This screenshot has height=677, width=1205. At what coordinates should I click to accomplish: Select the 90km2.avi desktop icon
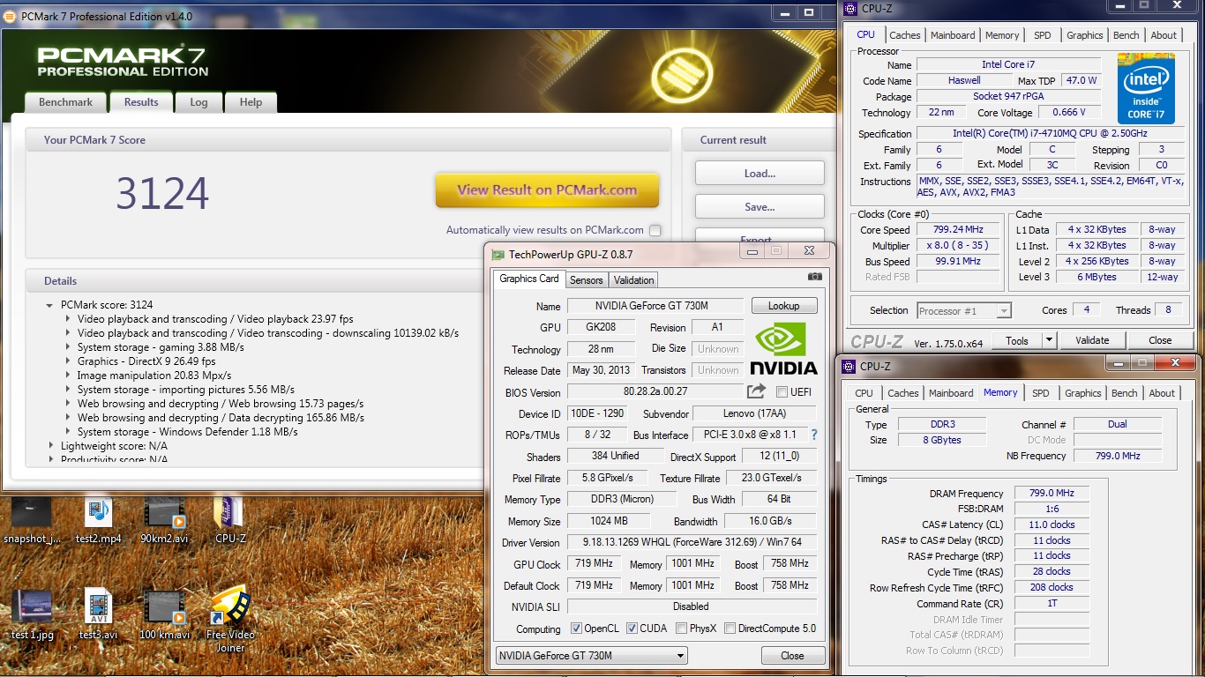(x=164, y=520)
